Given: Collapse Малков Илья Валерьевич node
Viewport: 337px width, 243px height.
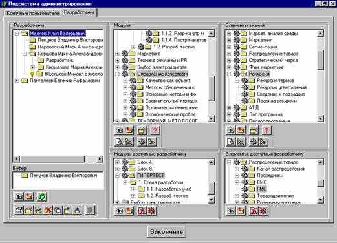Looking at the screenshot, I should pos(17,34).
